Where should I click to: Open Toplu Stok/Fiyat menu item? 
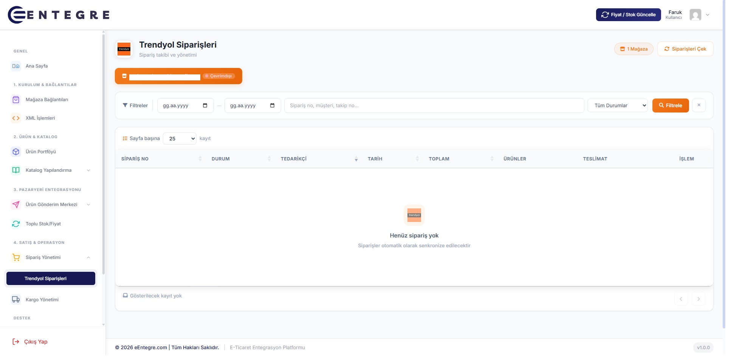(x=51, y=224)
